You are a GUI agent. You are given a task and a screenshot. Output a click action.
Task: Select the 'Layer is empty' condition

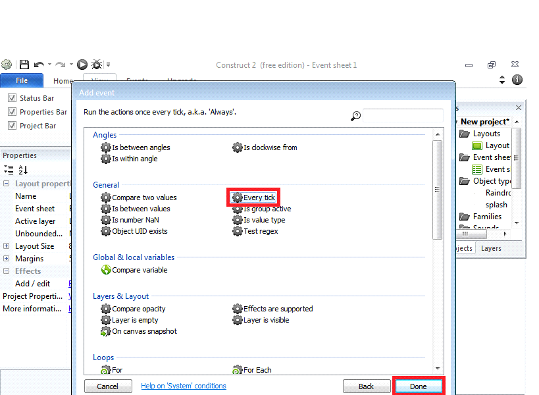pos(129,320)
